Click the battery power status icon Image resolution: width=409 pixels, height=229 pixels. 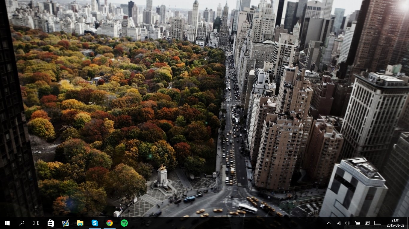[x=357, y=223]
